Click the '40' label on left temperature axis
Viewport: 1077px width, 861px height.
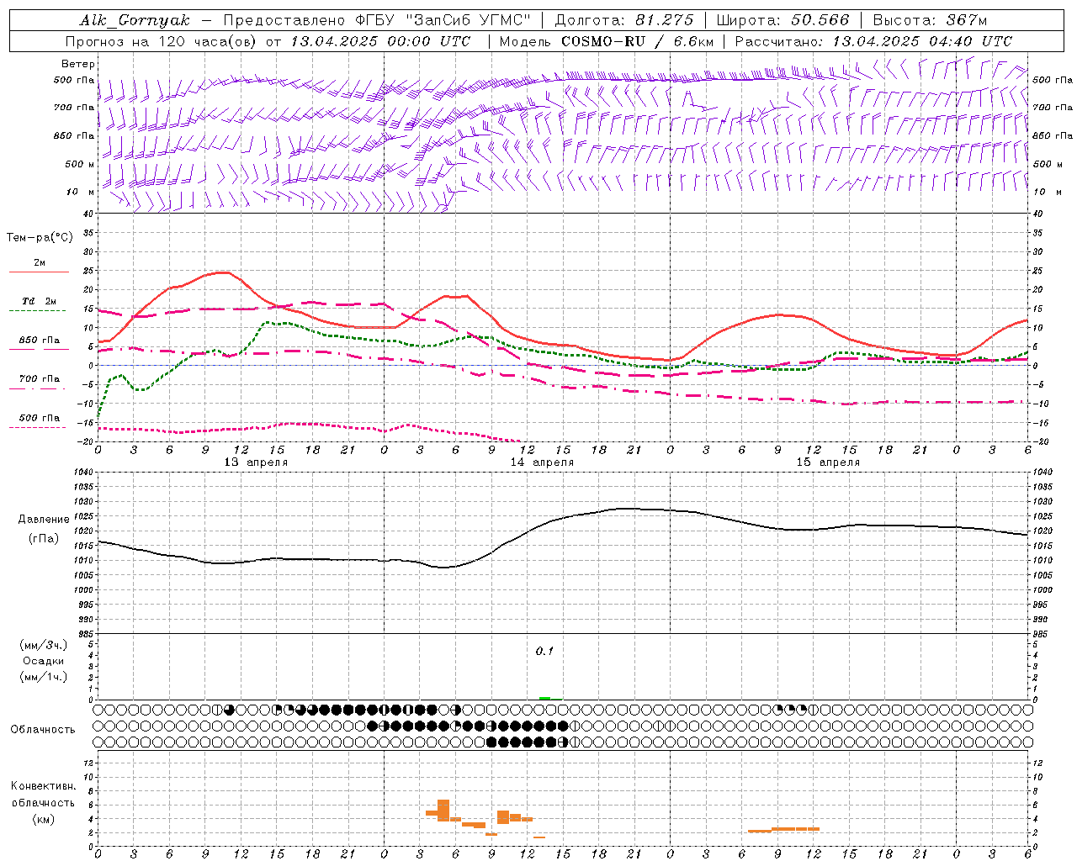[x=90, y=214]
